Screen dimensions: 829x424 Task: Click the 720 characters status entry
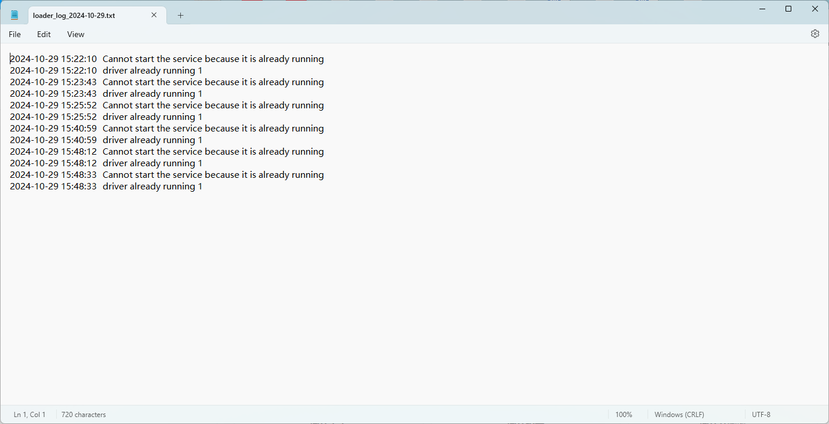click(83, 415)
